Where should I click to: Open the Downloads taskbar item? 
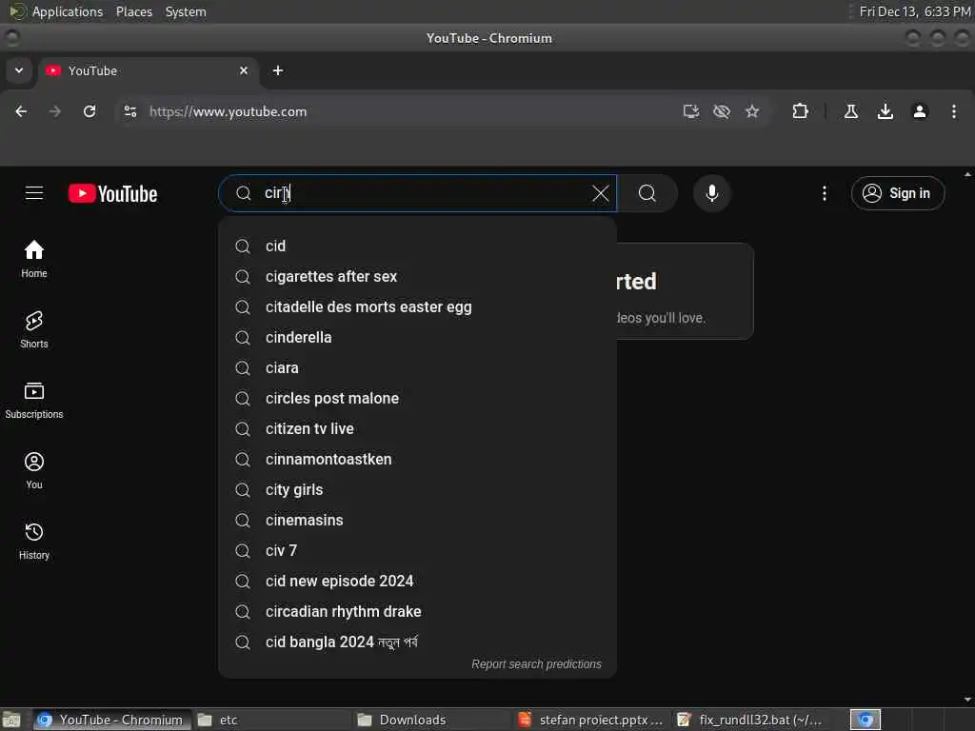[433, 720]
